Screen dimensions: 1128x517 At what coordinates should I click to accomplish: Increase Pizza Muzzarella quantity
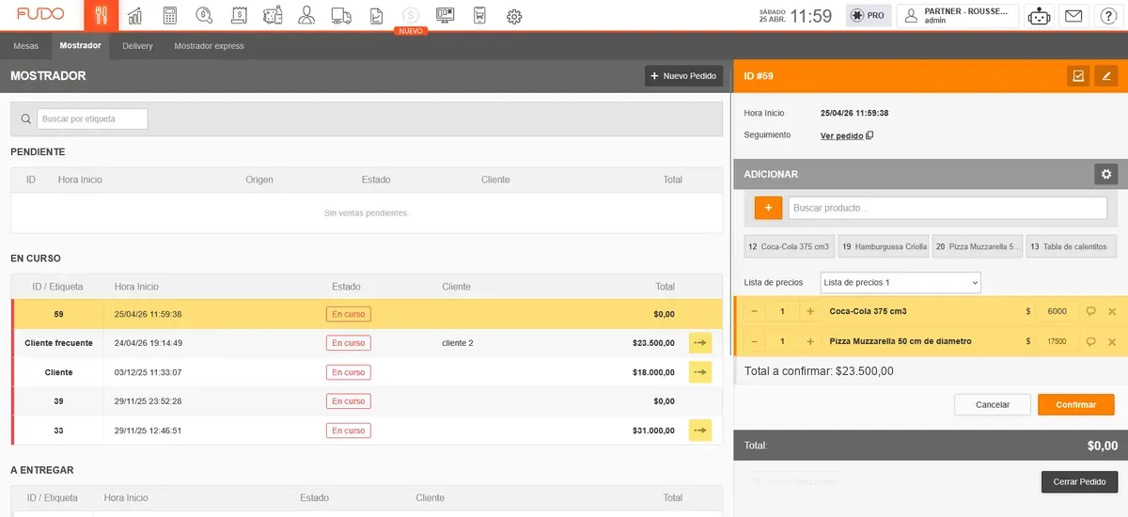click(810, 341)
